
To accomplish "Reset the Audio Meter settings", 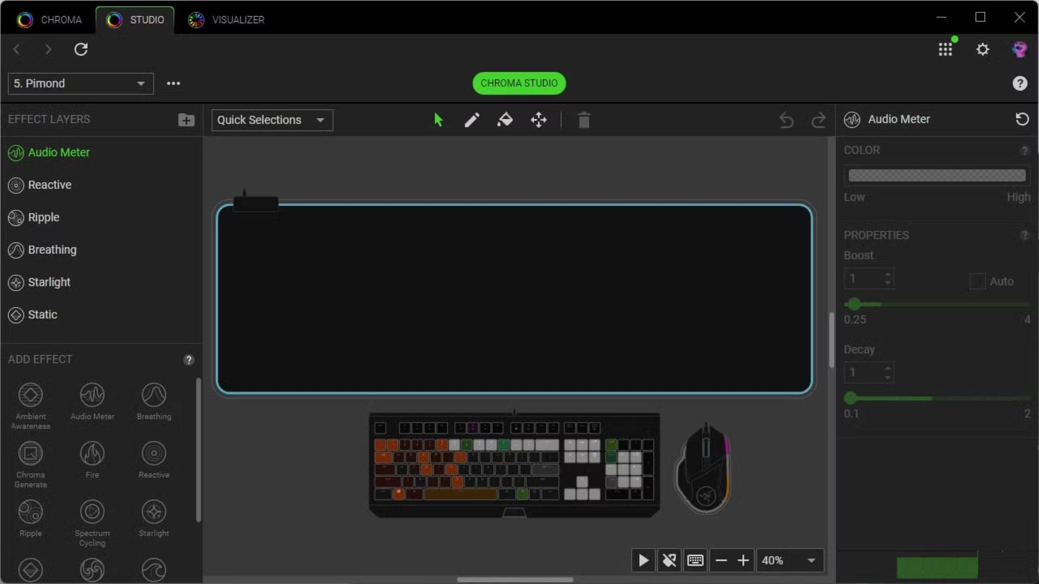I will (x=1022, y=119).
